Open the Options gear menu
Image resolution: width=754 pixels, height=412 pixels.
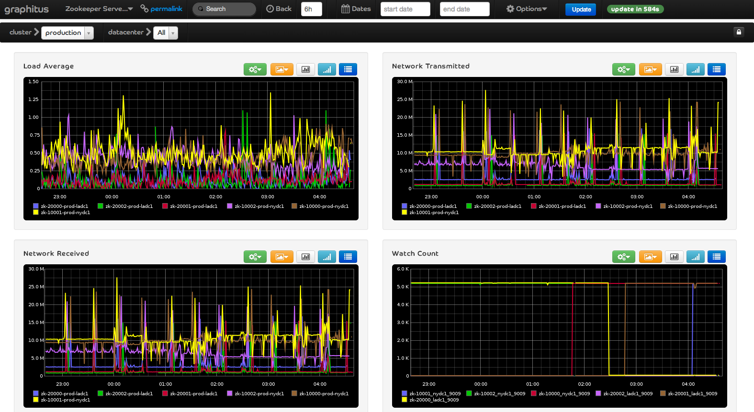pos(527,9)
